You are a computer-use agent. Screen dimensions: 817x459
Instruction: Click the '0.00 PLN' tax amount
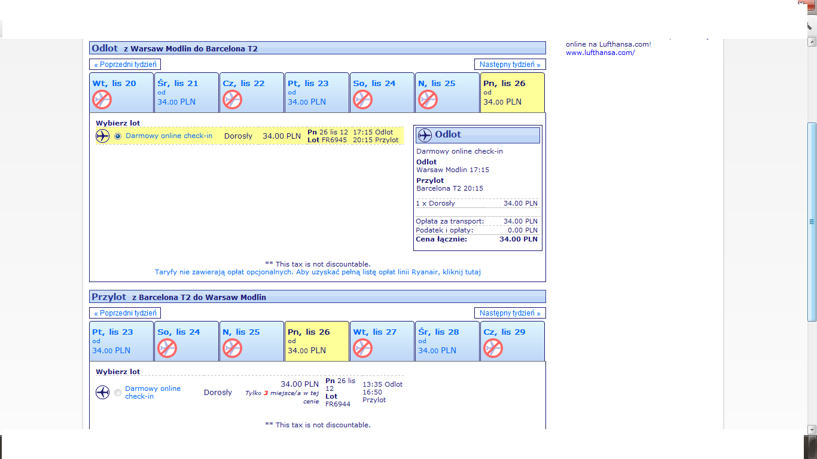point(523,230)
